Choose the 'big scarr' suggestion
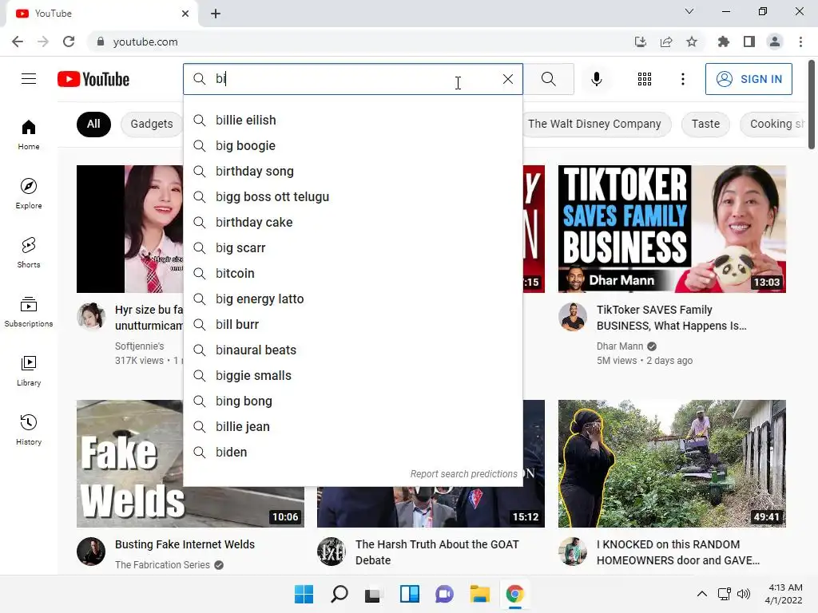Screen dimensions: 818x613 352,247
